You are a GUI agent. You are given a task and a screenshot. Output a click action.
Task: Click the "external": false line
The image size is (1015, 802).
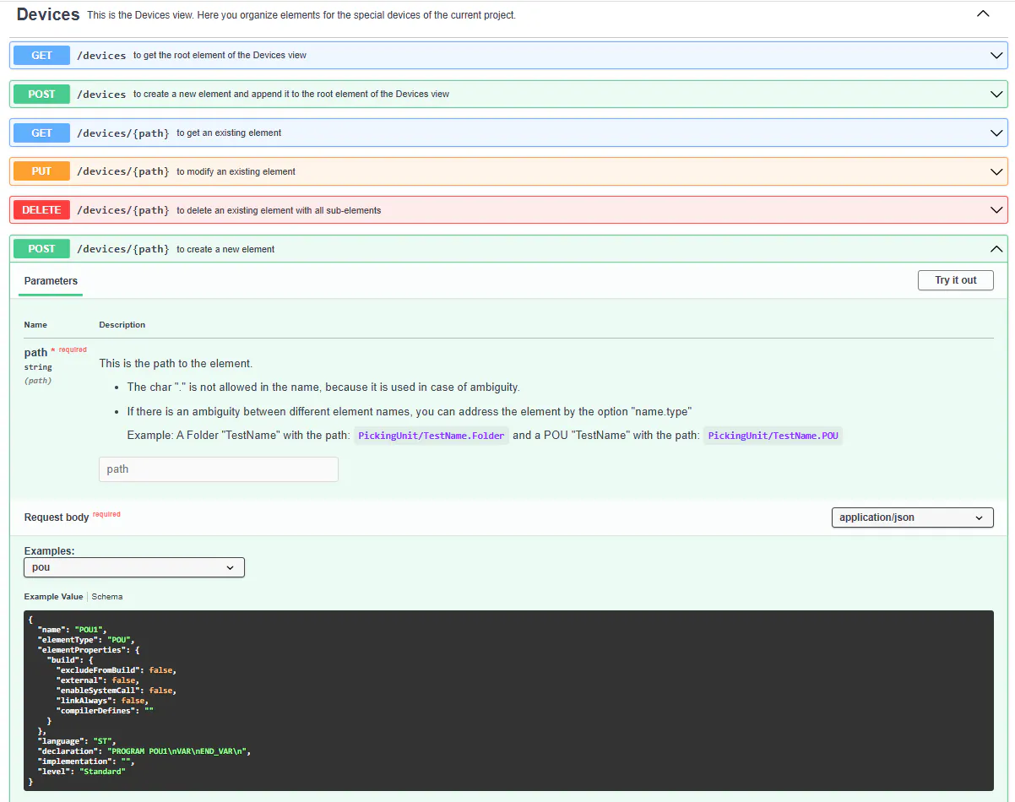point(97,680)
